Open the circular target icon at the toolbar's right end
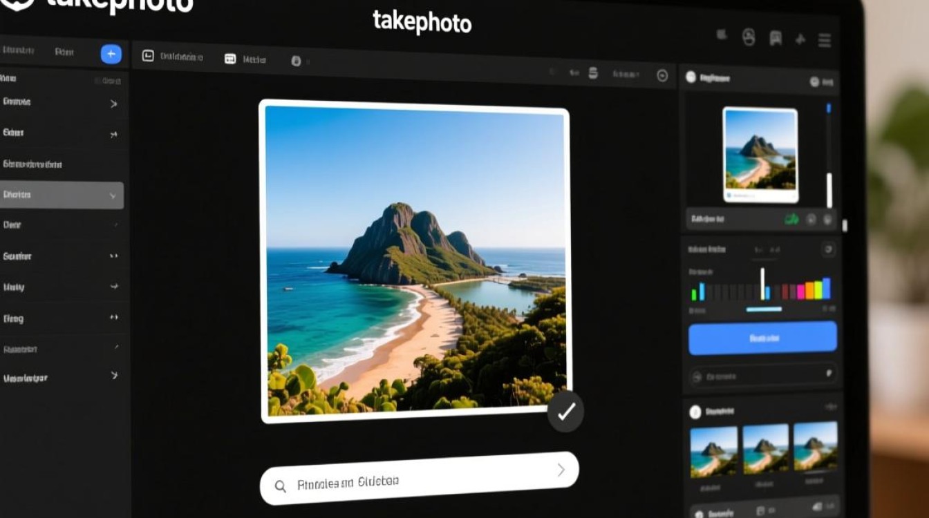929x518 pixels. 661,74
